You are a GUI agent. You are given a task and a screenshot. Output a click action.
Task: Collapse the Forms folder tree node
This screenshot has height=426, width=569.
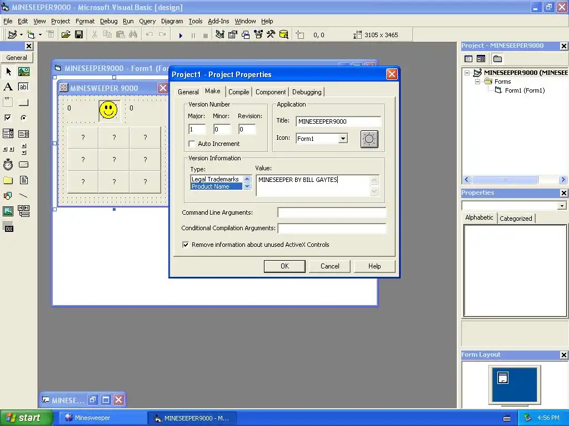[477, 82]
